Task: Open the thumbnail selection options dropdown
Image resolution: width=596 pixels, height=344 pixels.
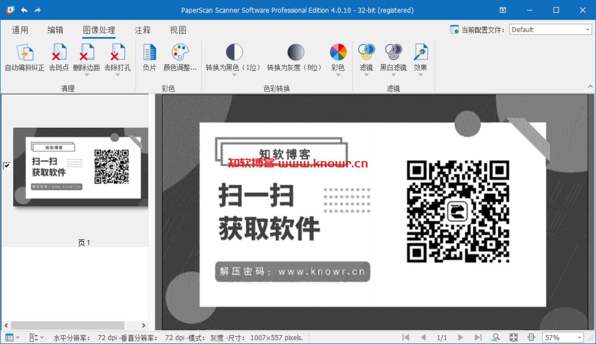Action: point(36,337)
